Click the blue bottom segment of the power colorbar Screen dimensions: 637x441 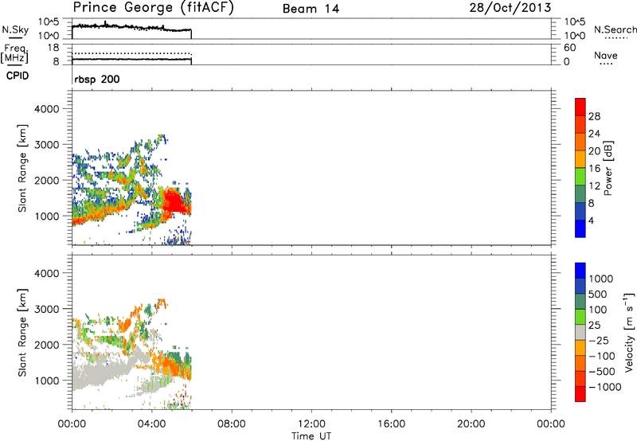click(x=580, y=228)
